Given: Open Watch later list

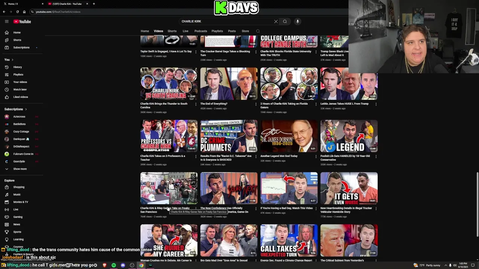Looking at the screenshot, I should (x=21, y=89).
